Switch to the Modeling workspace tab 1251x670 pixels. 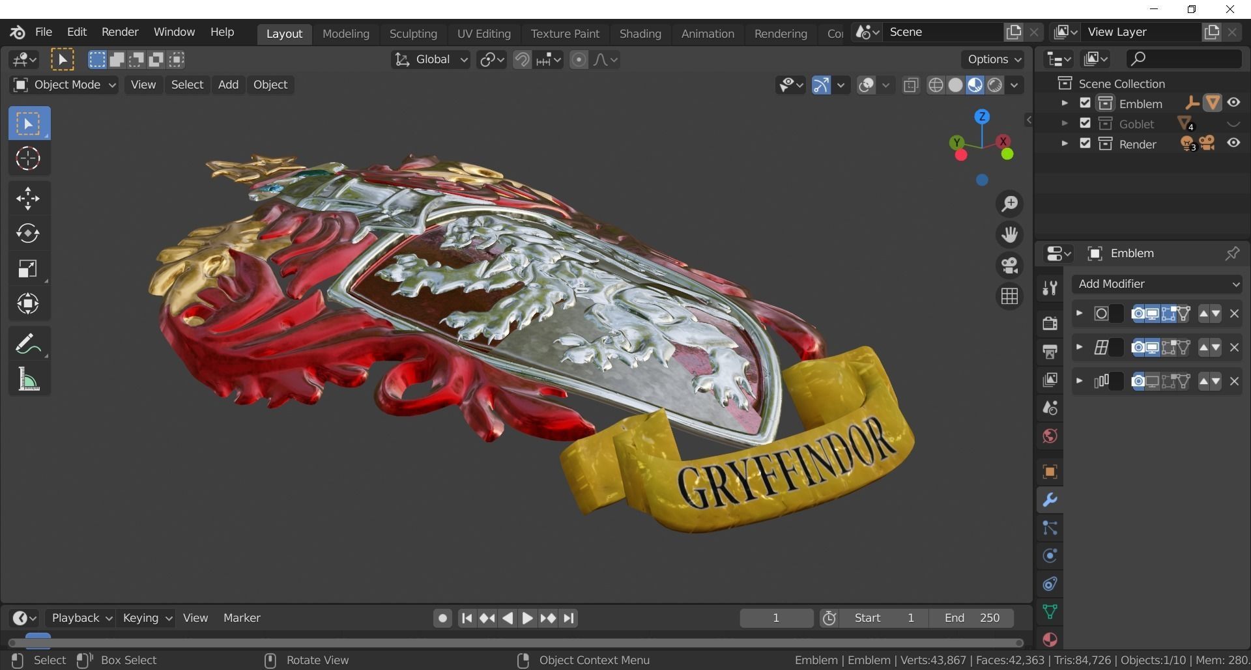(x=345, y=34)
